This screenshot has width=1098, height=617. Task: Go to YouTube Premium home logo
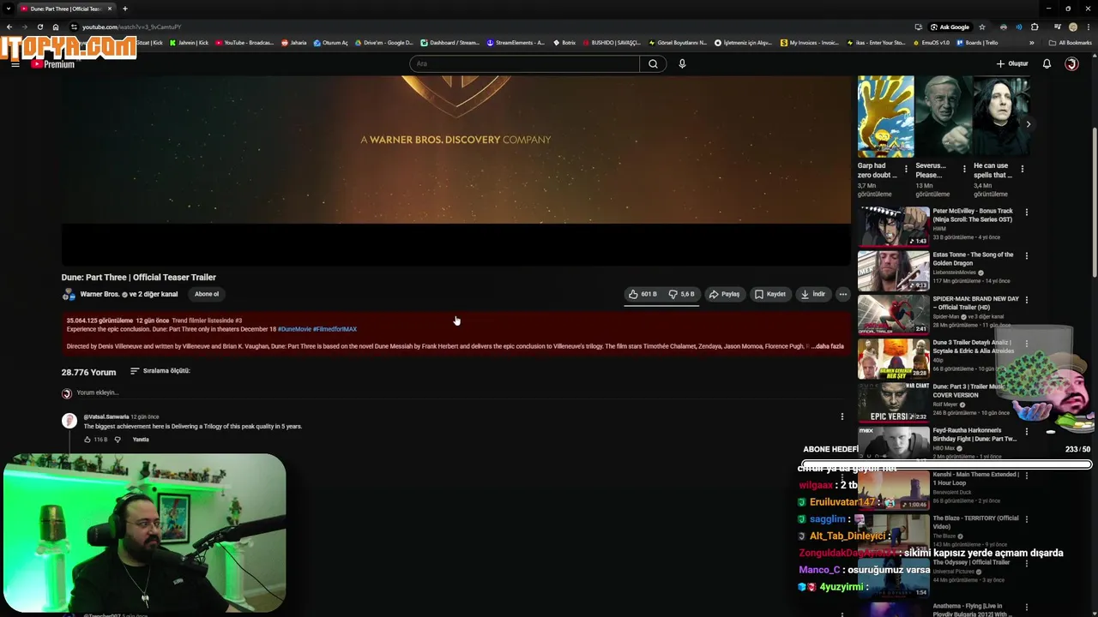(x=52, y=64)
